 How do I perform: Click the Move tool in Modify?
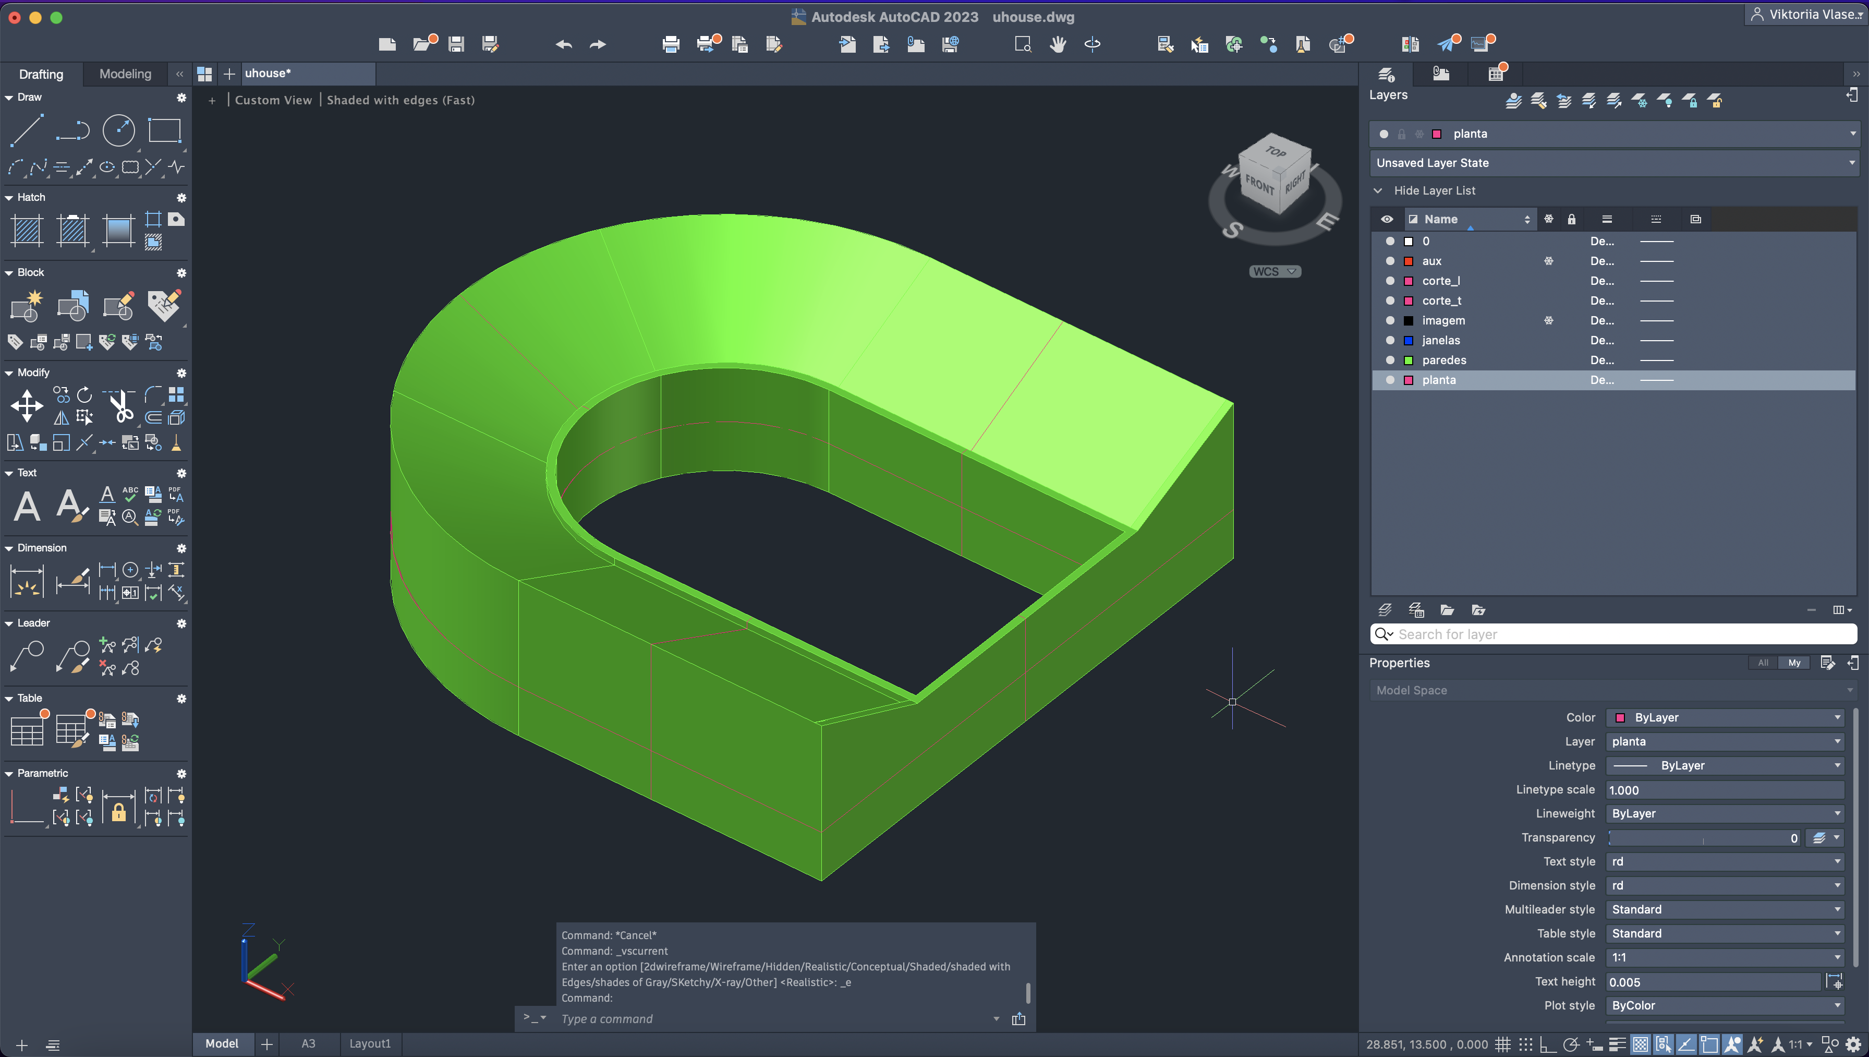pyautogui.click(x=27, y=406)
